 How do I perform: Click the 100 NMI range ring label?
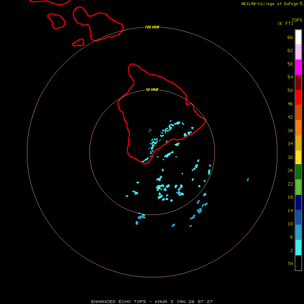pyautogui.click(x=152, y=27)
